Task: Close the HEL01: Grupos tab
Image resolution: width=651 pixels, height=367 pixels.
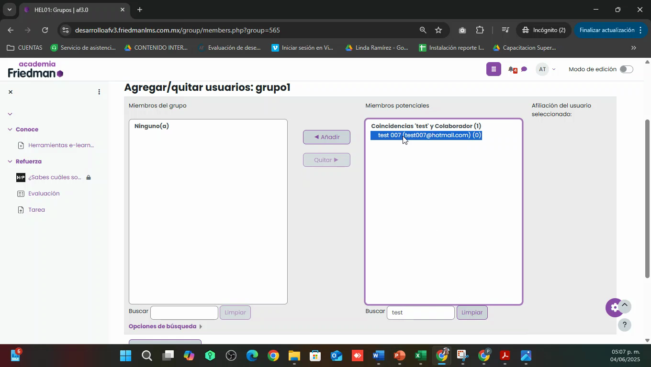Action: tap(122, 10)
